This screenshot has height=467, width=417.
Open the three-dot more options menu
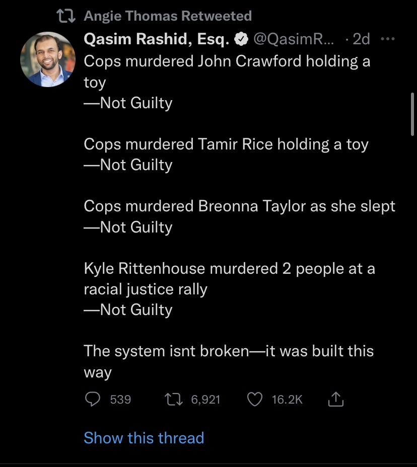tap(388, 39)
